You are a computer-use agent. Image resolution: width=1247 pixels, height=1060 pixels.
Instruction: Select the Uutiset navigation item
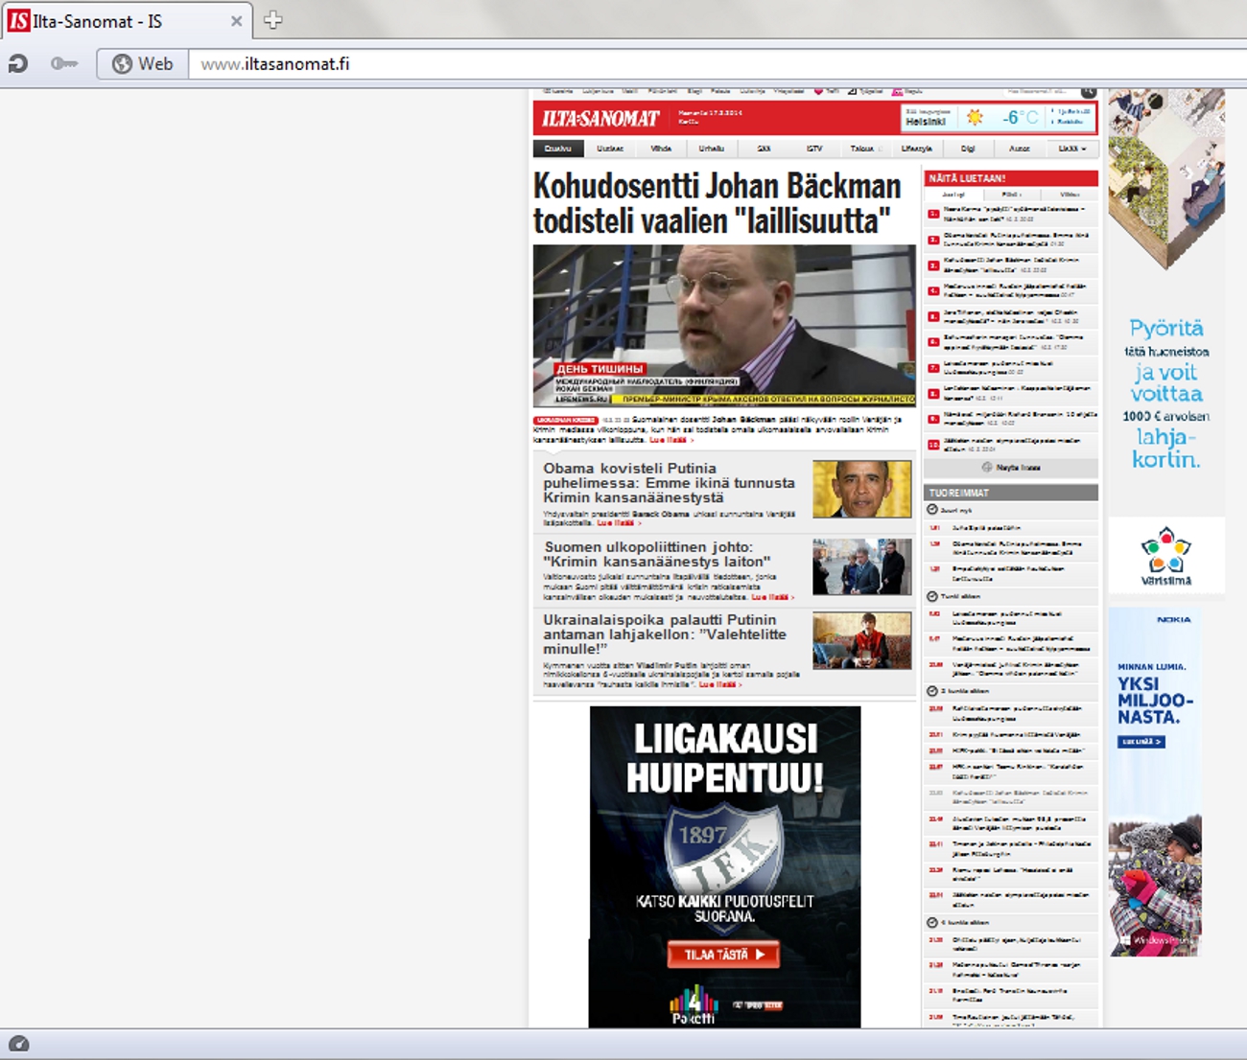(610, 149)
